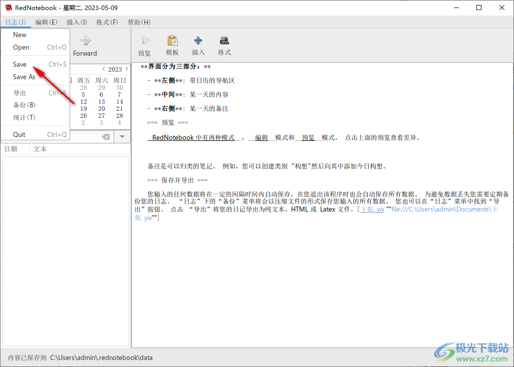Expand the search field dropdown arrow
The image size is (514, 367).
(x=122, y=137)
